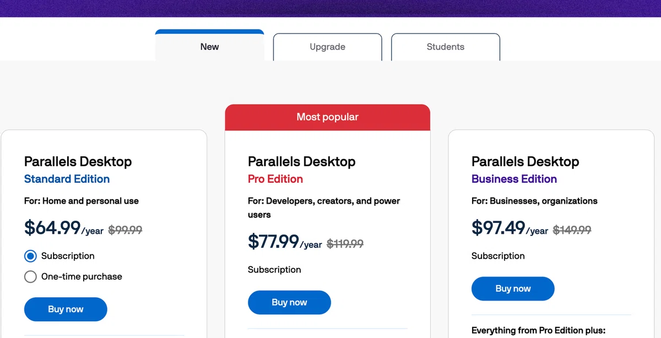
Task: Click Buy now under Business Edition
Action: [x=513, y=288]
